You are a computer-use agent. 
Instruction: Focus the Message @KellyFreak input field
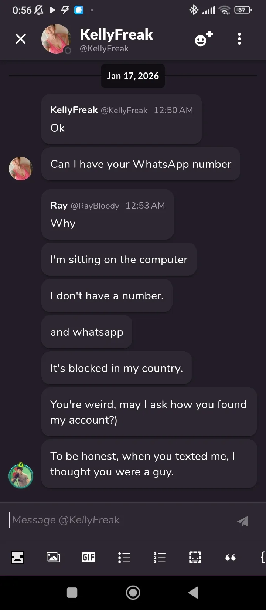click(118, 520)
